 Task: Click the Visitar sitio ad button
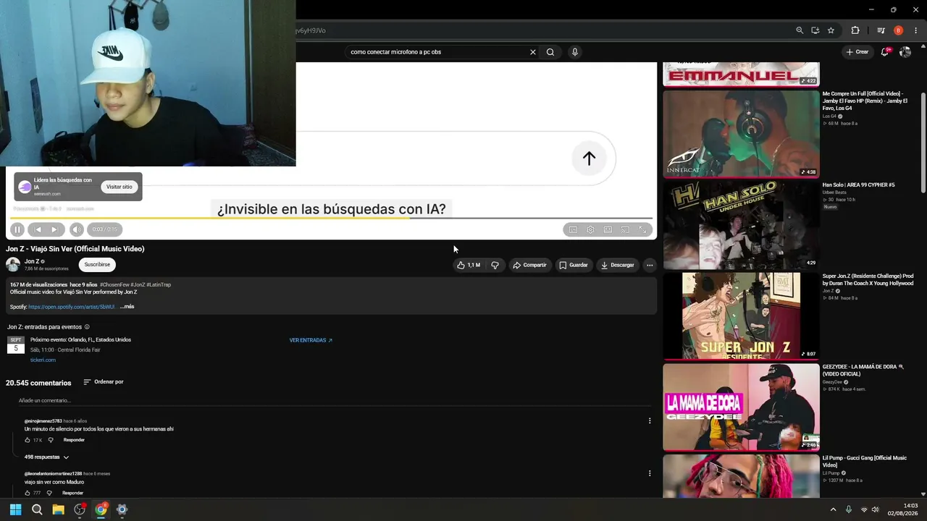119,187
